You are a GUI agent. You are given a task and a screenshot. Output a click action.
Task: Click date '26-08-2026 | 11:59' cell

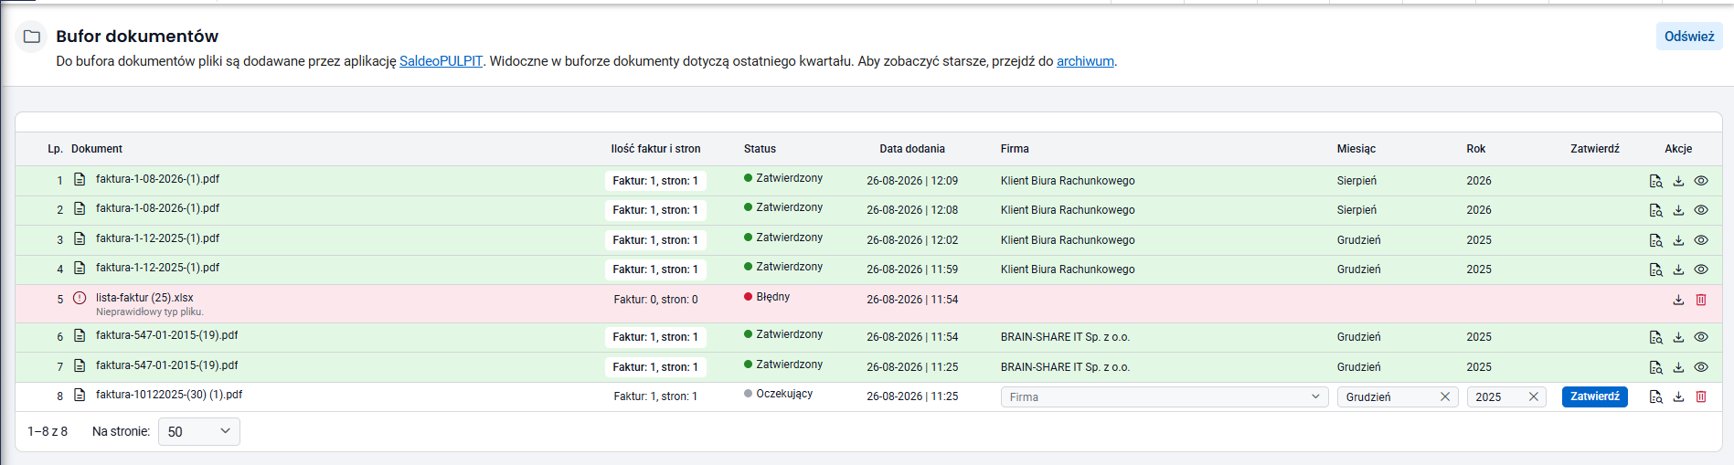click(912, 269)
